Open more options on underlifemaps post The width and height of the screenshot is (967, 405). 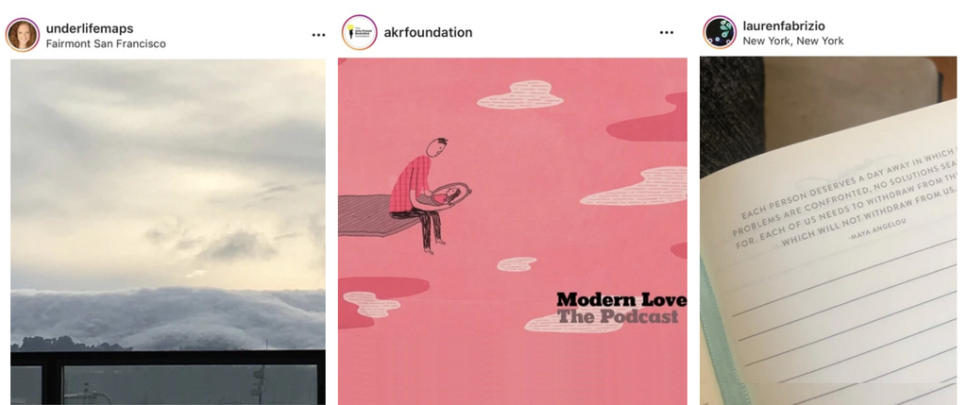(318, 35)
